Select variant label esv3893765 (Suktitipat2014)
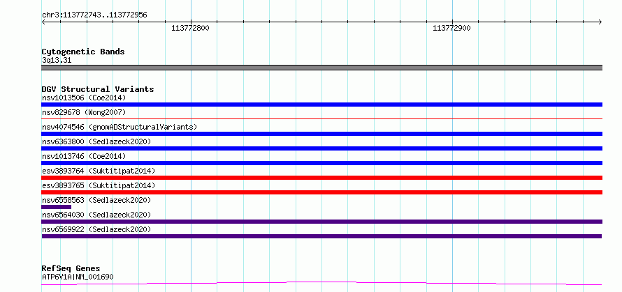The width and height of the screenshot is (622, 292). click(x=99, y=185)
